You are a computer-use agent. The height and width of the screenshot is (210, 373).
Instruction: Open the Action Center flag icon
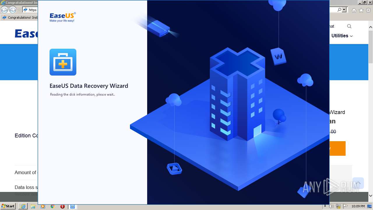pyautogui.click(x=345, y=206)
